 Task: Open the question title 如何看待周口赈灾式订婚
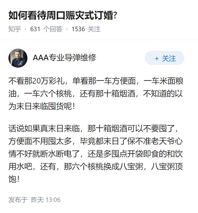click(x=63, y=16)
